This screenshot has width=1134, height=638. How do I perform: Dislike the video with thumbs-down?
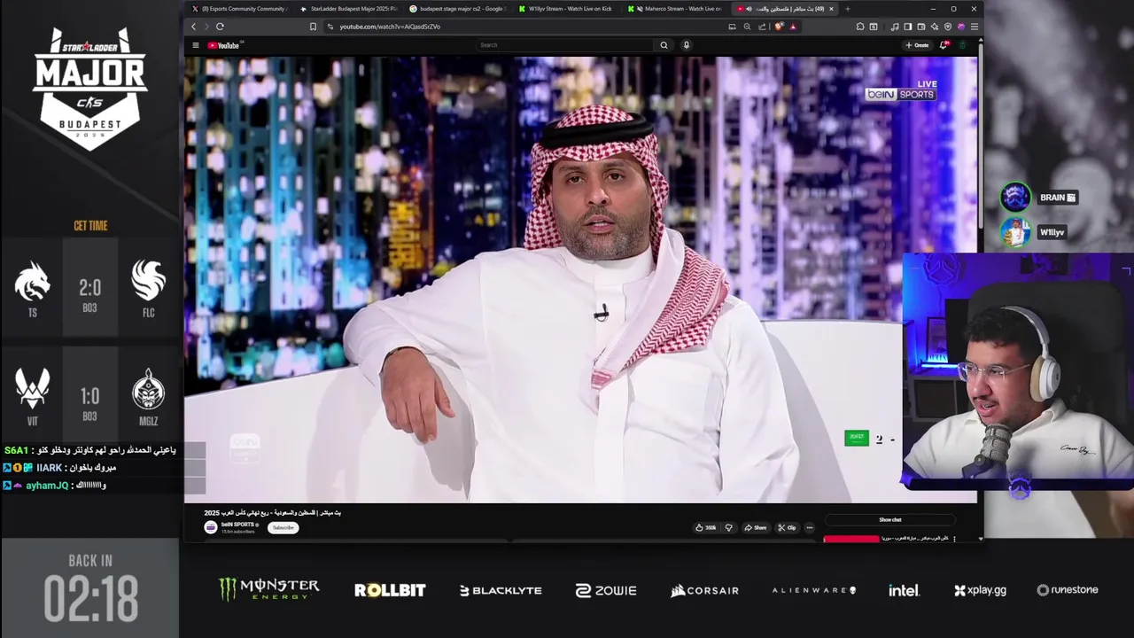pos(729,527)
